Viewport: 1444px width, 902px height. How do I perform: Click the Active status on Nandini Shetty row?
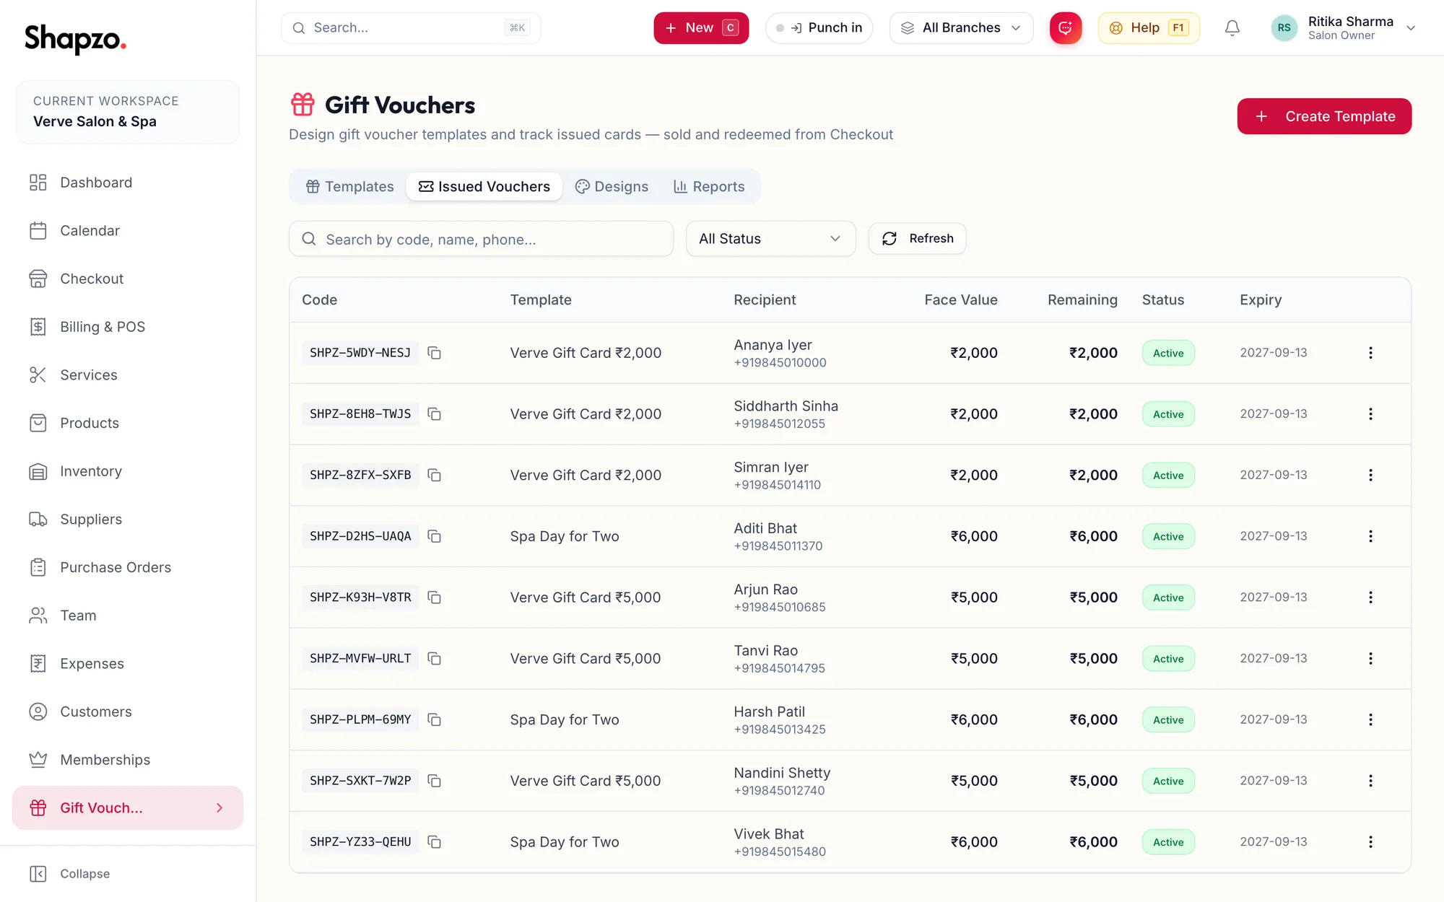point(1168,781)
